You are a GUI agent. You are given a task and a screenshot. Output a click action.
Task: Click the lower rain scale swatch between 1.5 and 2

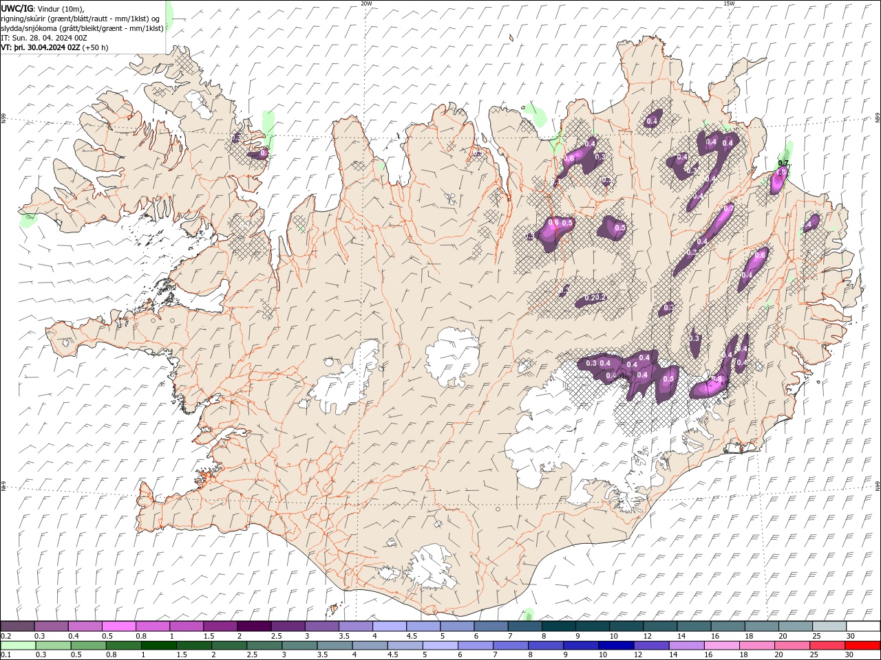tap(193, 646)
